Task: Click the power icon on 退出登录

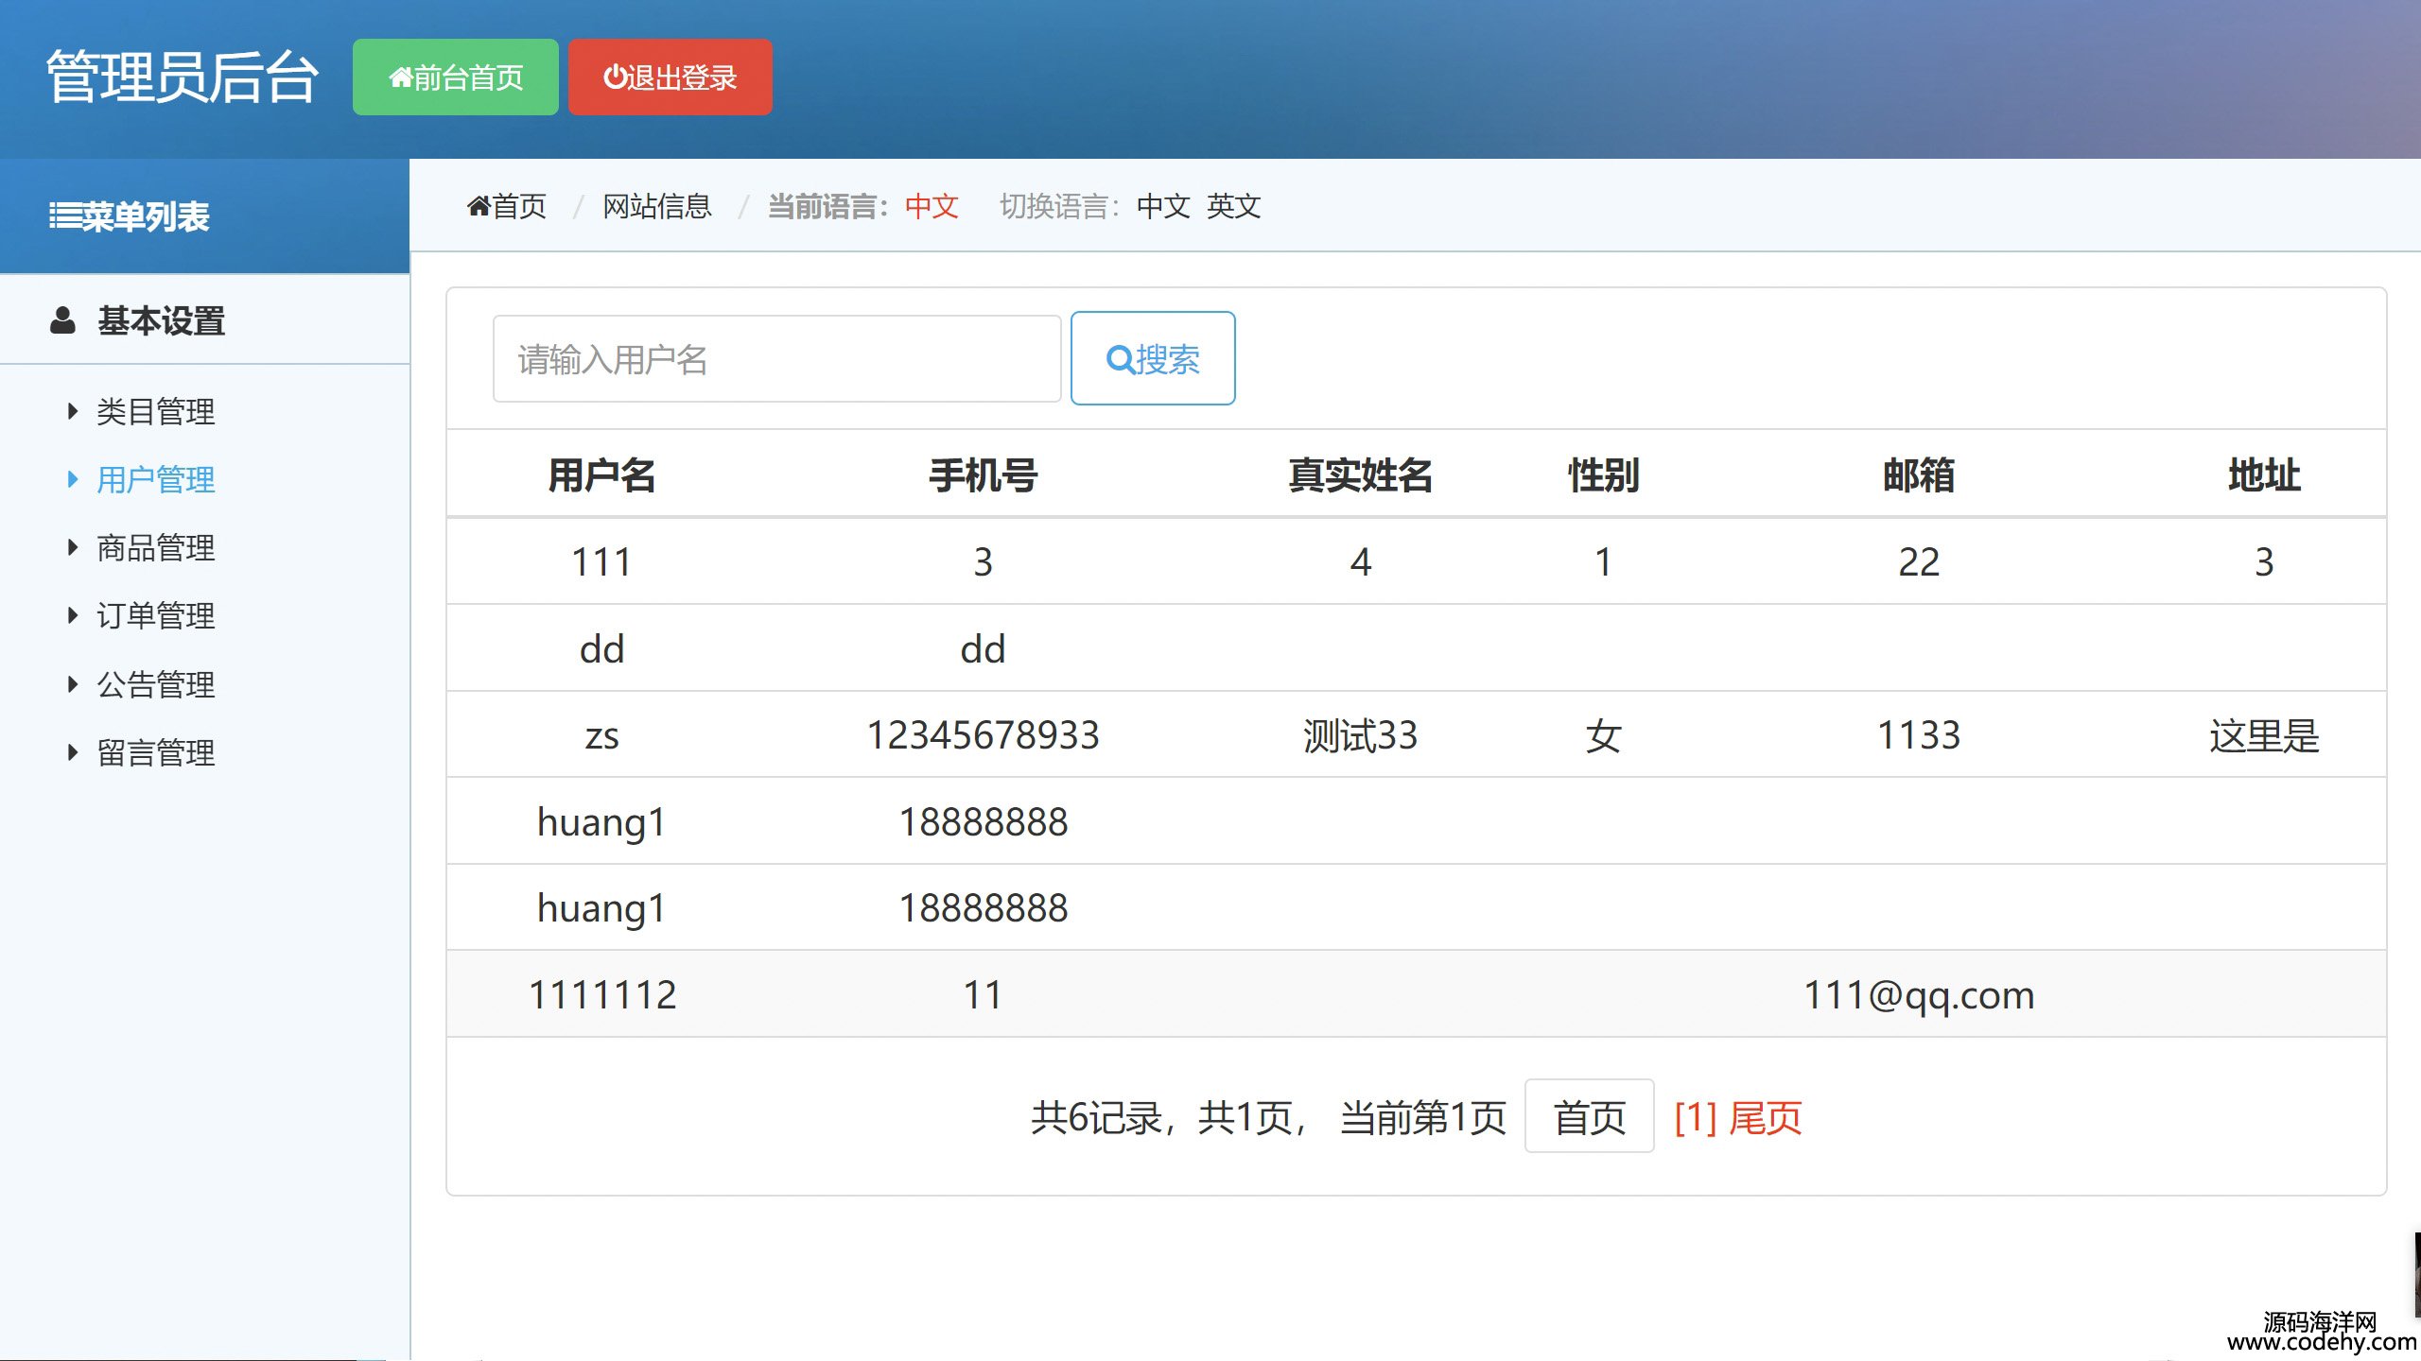Action: [615, 78]
